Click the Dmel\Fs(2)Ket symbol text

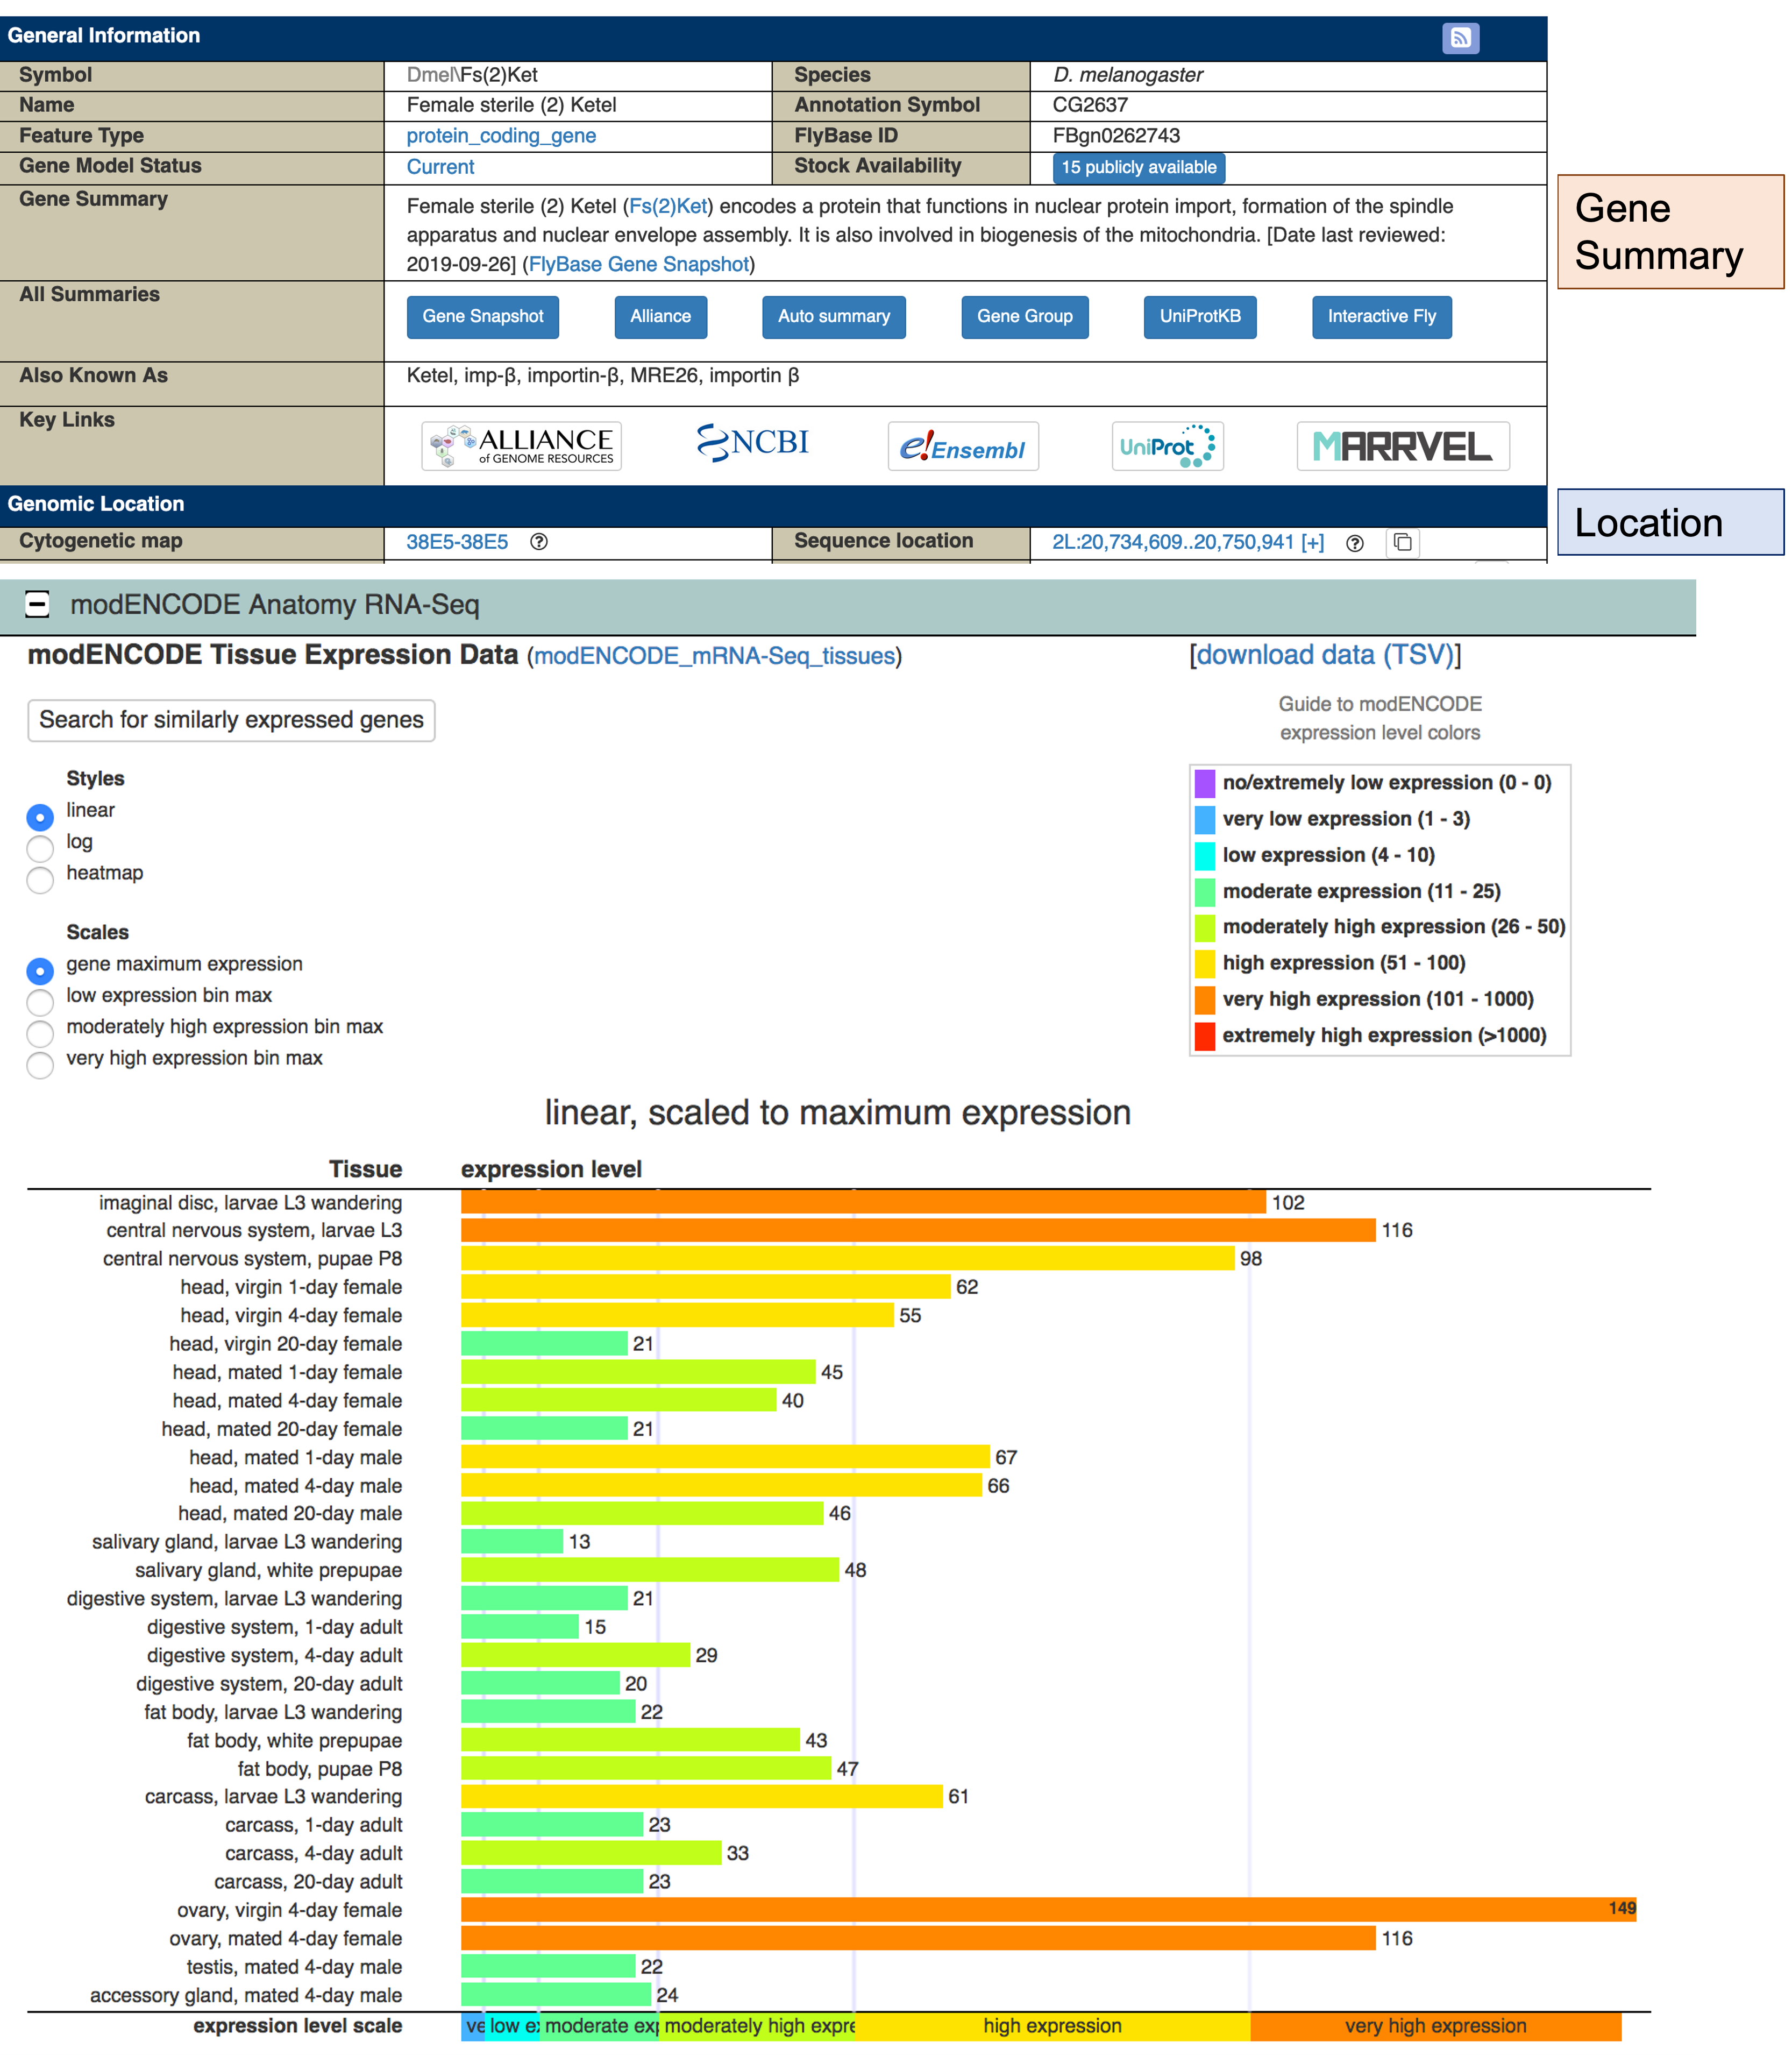pyautogui.click(x=472, y=75)
